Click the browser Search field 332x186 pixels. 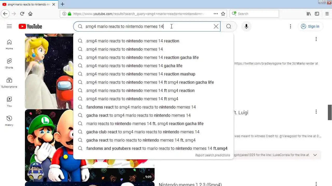254,14
